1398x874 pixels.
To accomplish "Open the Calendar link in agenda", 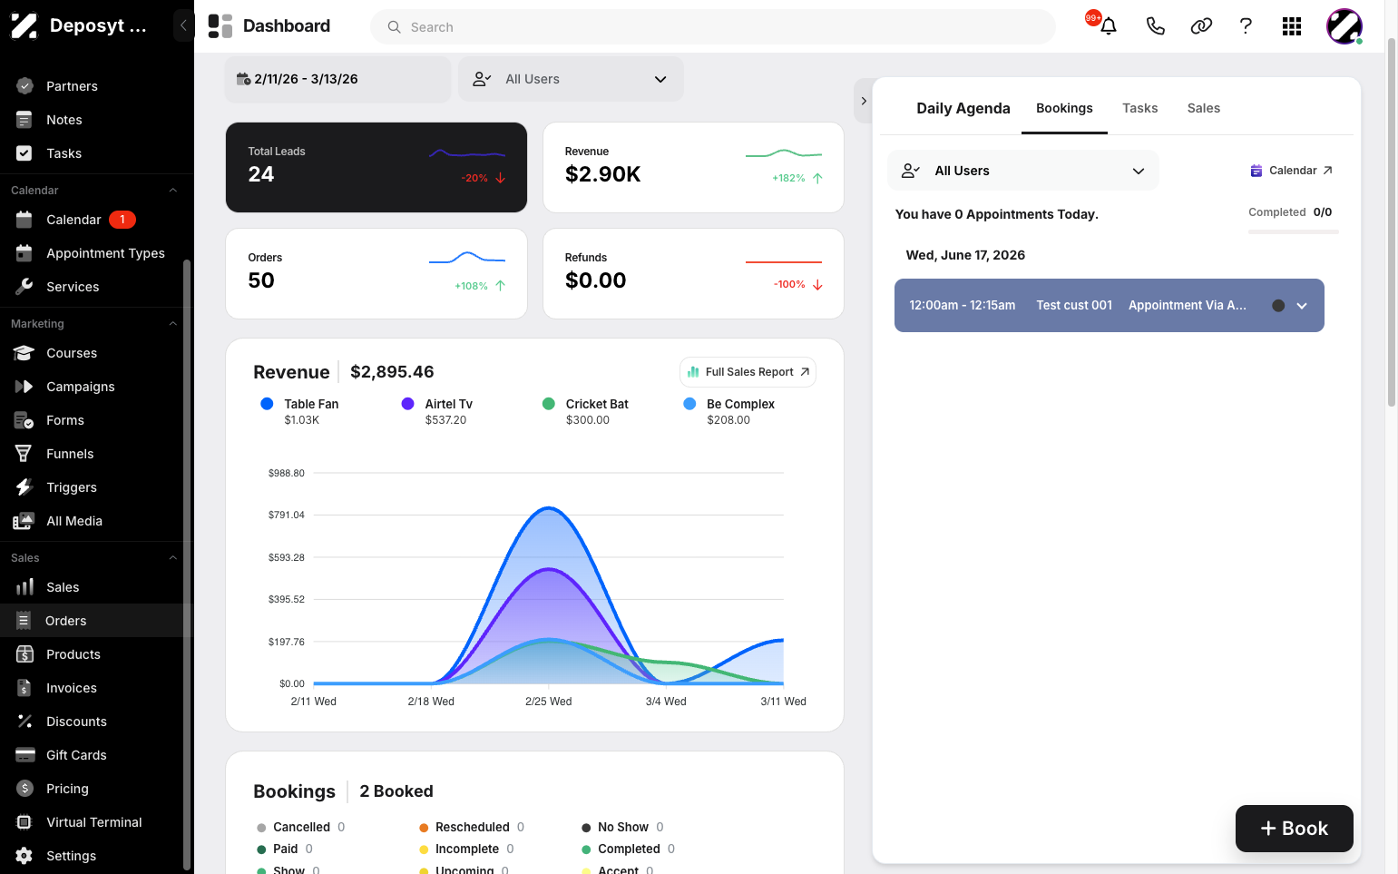I will click(1291, 171).
